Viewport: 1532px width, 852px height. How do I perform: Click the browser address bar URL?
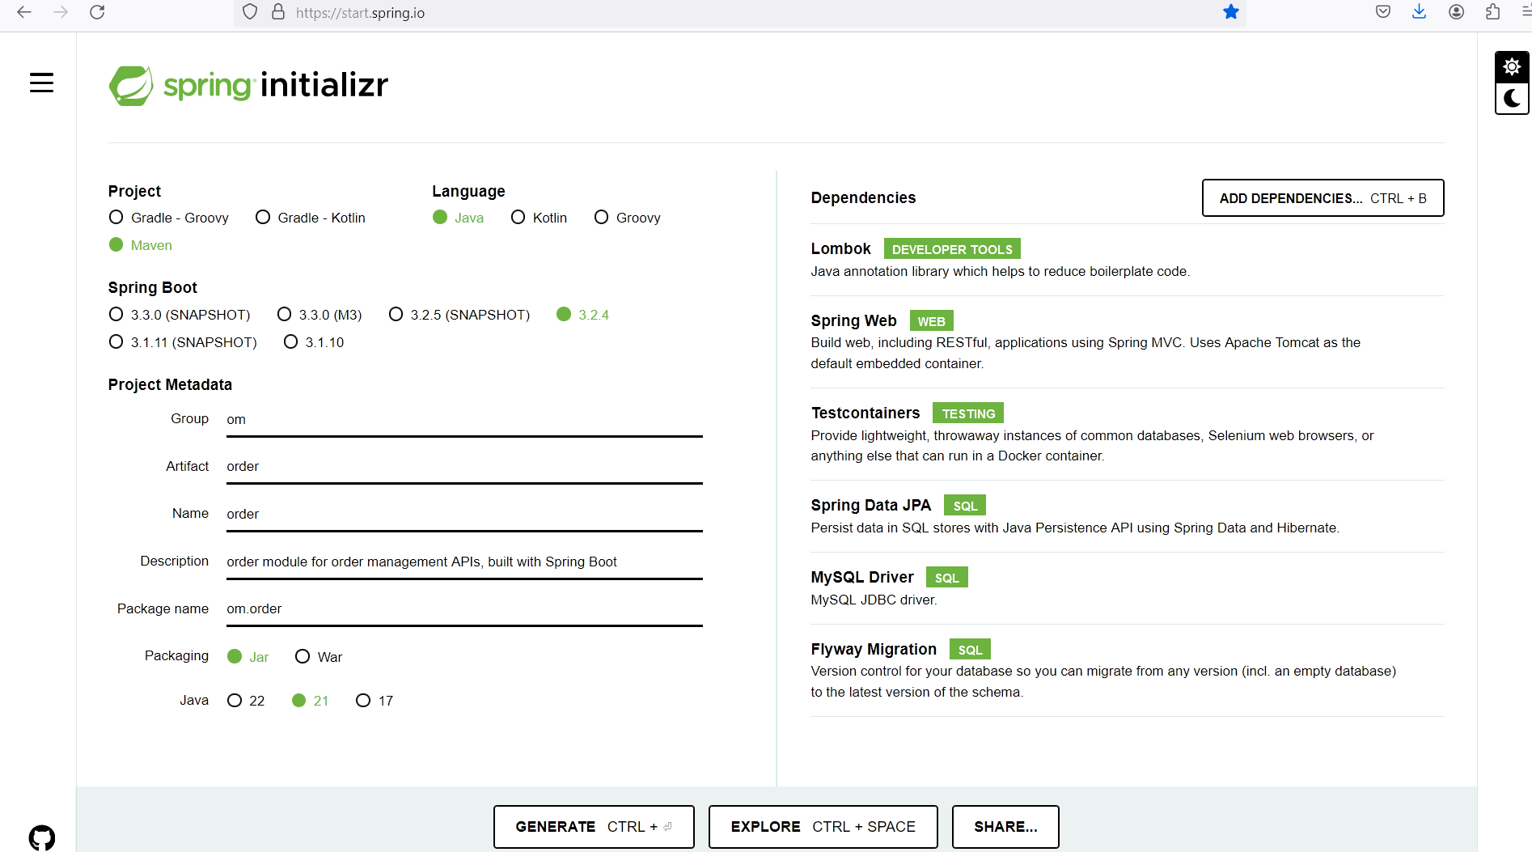pyautogui.click(x=360, y=13)
